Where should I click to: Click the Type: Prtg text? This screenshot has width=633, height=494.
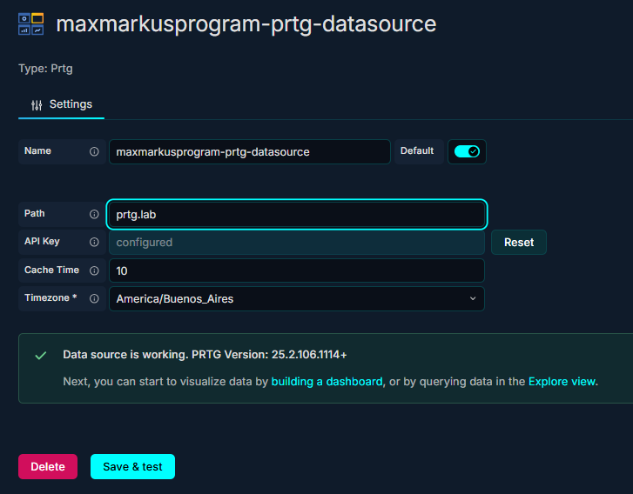point(45,69)
